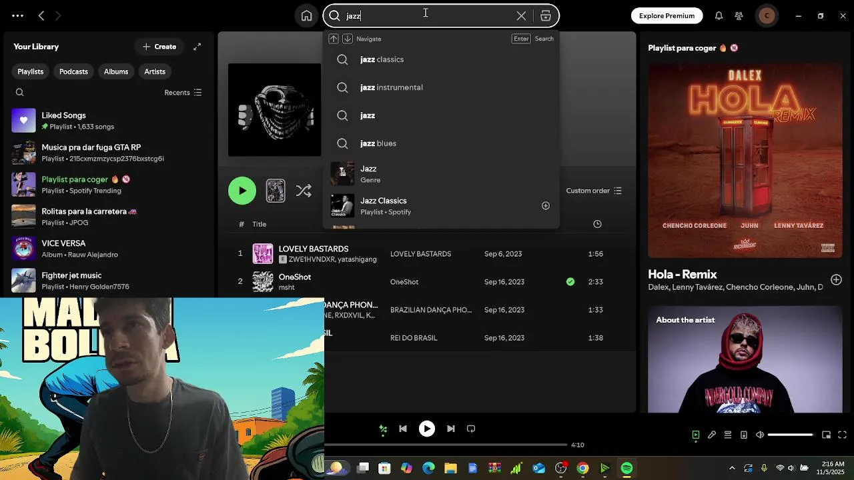Viewport: 854px width, 480px height.
Task: Play the playlist with green button
Action: 242,191
